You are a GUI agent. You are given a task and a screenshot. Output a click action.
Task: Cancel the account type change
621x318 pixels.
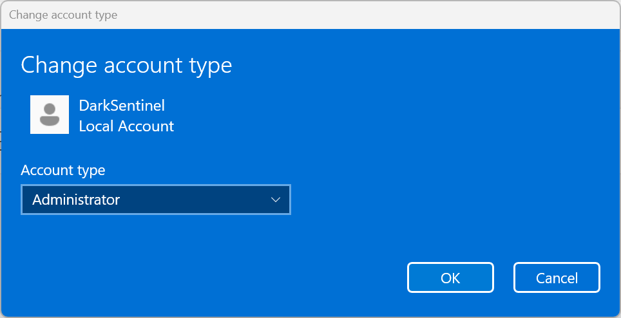[x=557, y=277]
